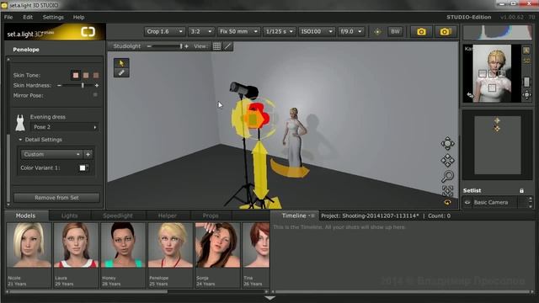This screenshot has height=303, width=539.
Task: Click Skin Hardness minus icon
Action: pyautogui.click(x=59, y=85)
